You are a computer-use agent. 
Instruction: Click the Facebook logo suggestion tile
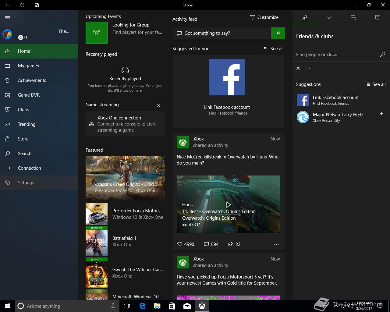[x=227, y=77]
